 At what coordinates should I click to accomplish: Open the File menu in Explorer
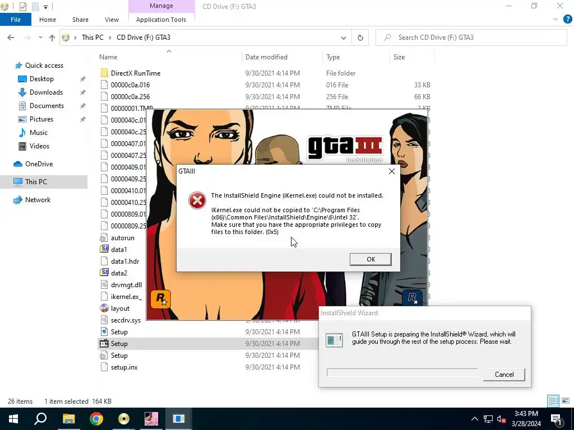16,20
